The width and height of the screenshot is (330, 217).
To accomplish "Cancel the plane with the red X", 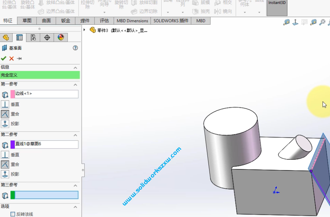I will [x=11, y=58].
